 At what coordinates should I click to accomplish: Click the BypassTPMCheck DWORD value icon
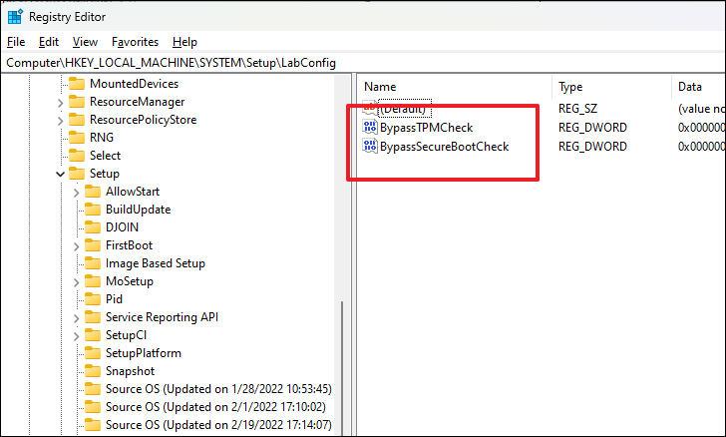[x=370, y=127]
